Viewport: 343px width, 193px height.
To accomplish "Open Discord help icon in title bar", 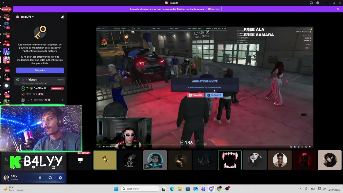I will (318, 3).
